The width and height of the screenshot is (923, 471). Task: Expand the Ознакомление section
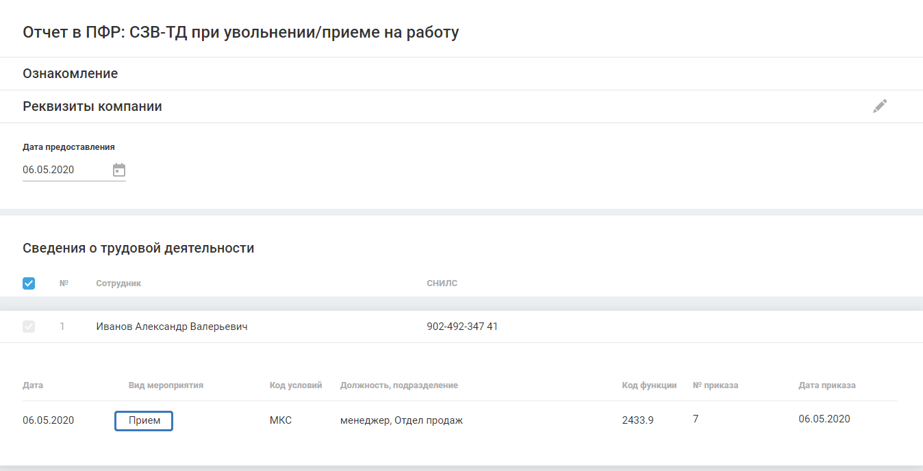pos(71,73)
